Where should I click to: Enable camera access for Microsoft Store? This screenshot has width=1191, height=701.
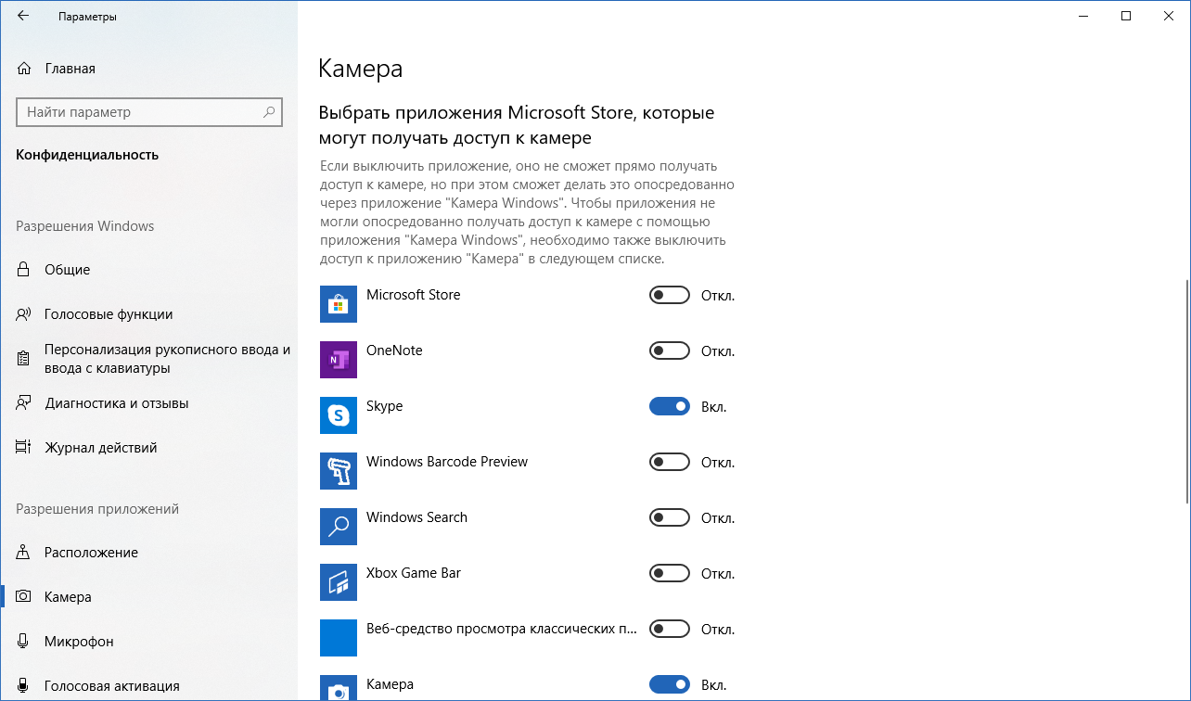tap(670, 296)
